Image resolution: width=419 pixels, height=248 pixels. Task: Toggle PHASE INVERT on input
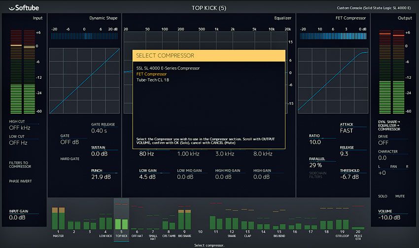tap(20, 182)
